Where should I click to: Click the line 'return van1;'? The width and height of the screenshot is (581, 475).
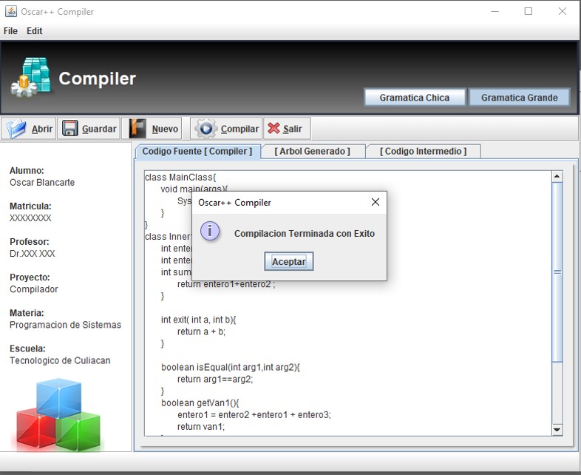click(x=201, y=427)
